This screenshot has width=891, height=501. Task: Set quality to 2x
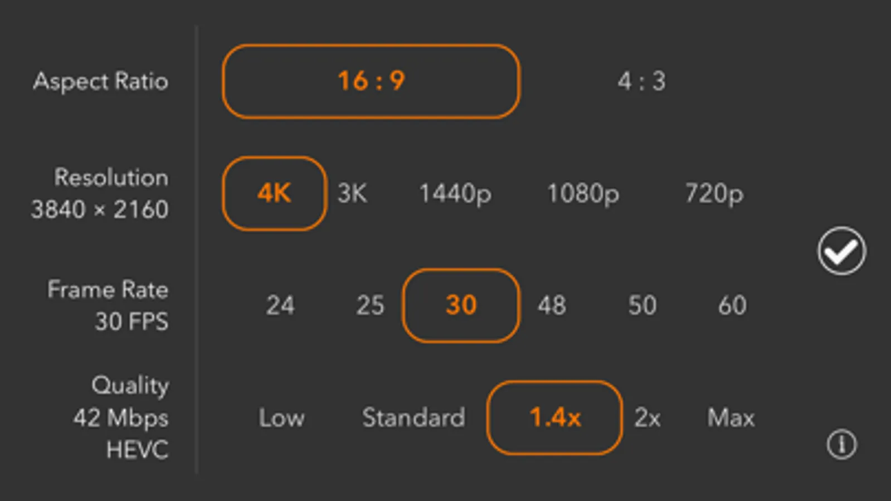(x=647, y=417)
